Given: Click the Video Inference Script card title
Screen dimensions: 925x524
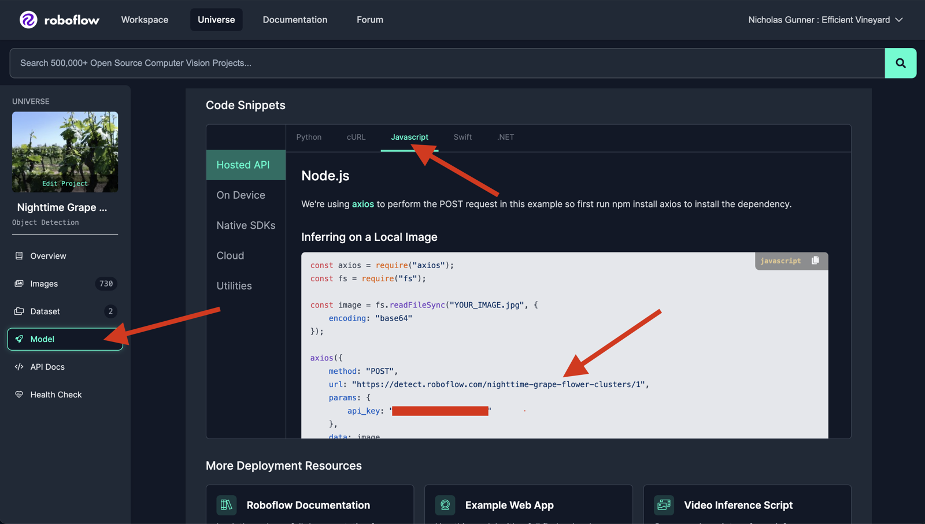Looking at the screenshot, I should [x=738, y=505].
